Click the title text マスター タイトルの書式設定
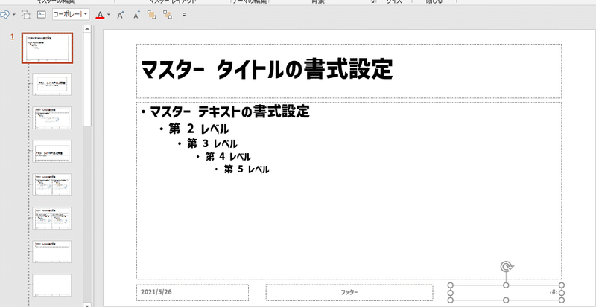Screen dimensions: 596x307 point(267,69)
